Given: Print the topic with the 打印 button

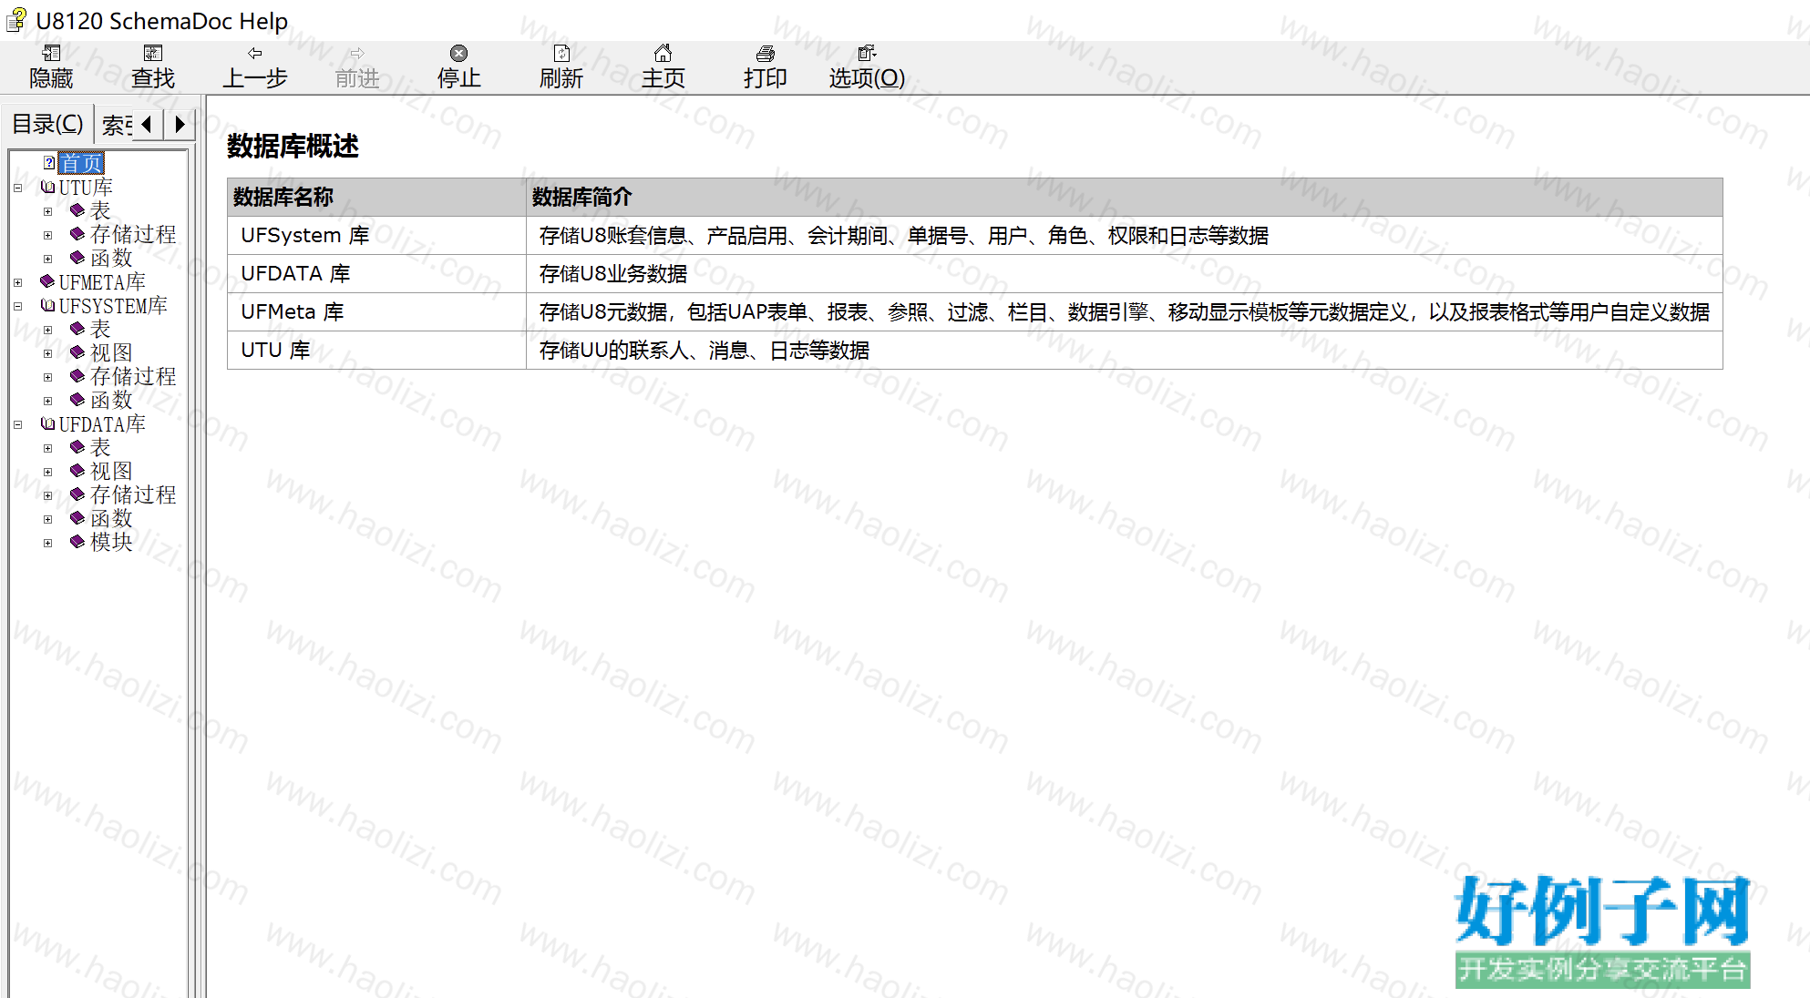Looking at the screenshot, I should pos(766,67).
